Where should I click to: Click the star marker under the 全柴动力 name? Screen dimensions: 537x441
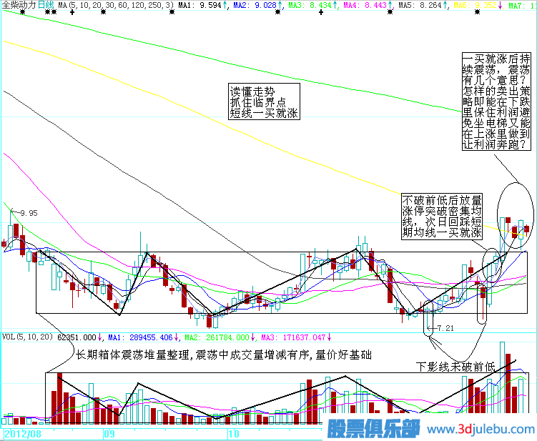(22, 13)
